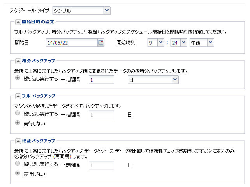Select 繰り返し実行する for フル バックアップ
Viewport: 250px width, 187px height.
tap(17, 114)
